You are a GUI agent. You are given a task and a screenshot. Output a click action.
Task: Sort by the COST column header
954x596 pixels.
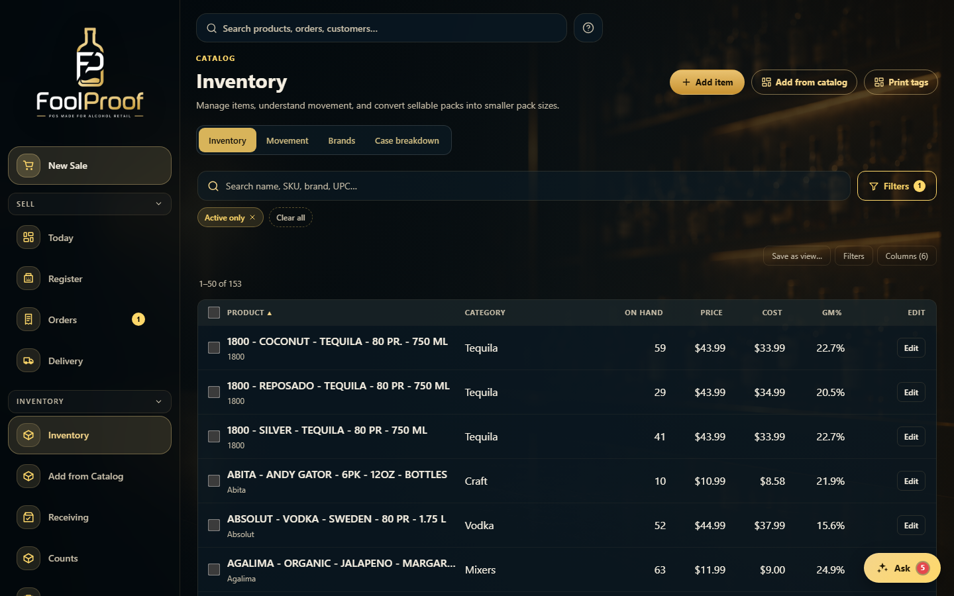(x=772, y=313)
